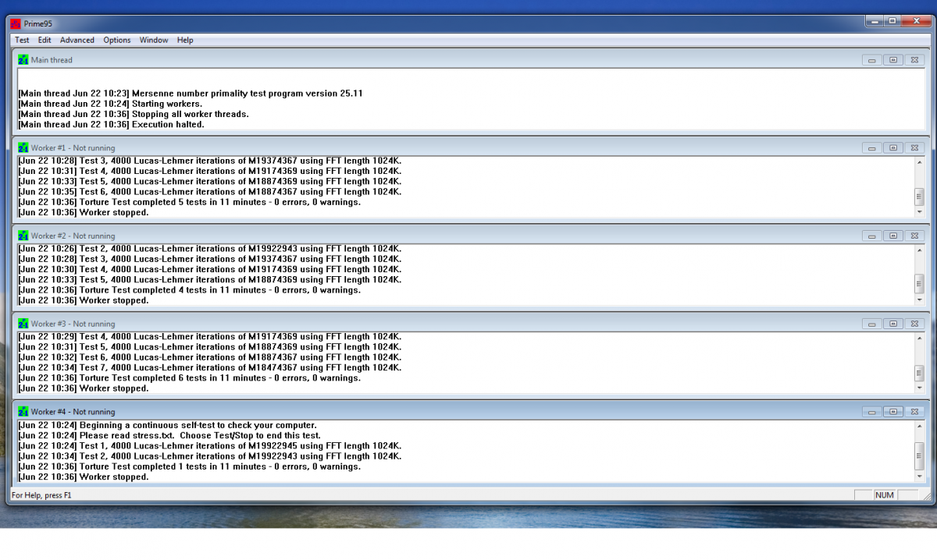Click the Prime95 title bar icon
The image size is (937, 560).
pyautogui.click(x=16, y=23)
